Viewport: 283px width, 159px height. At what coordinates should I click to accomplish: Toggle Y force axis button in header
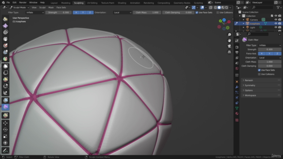click(x=83, y=12)
